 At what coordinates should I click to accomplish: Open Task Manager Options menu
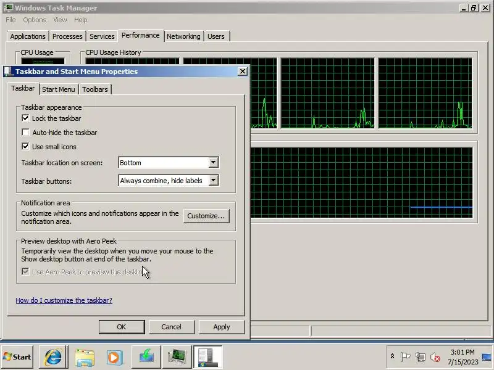pos(35,20)
